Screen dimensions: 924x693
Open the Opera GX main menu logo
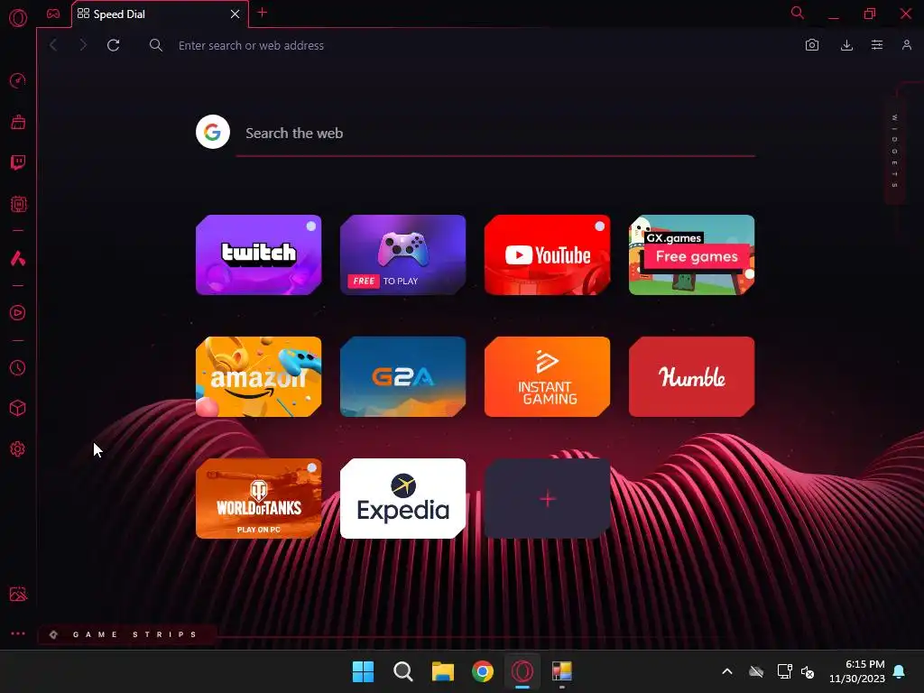pos(18,18)
